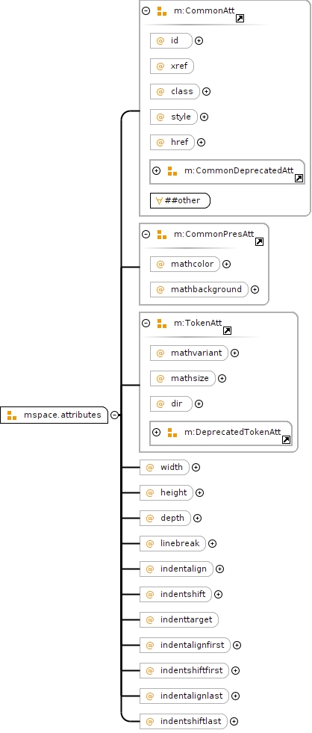The height and width of the screenshot is (733, 312).
Task: Click the m:CommonDeprecatedAtt reference arrow icon
Action: click(299, 178)
